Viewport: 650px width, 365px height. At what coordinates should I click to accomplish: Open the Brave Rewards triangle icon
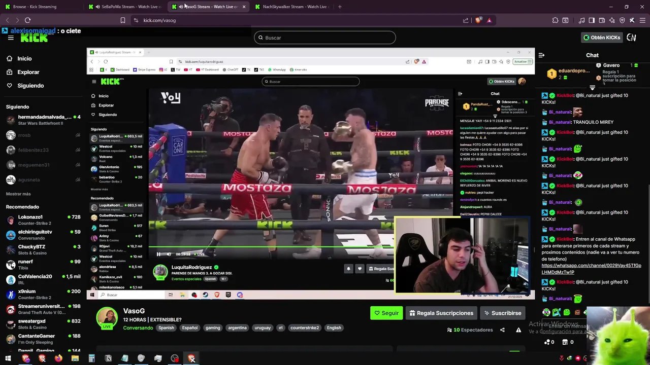[x=489, y=20]
